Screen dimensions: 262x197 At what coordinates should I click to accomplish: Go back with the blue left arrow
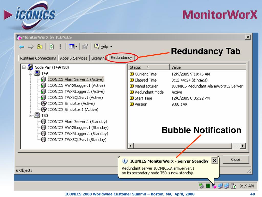coord(21,47)
